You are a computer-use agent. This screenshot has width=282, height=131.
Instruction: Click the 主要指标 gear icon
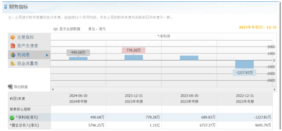13,37
